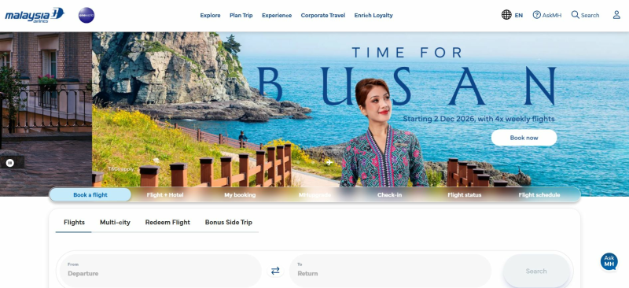Viewport: 629px width, 288px height.
Task: Select the Bonus Side Trip sub-tab
Action: click(229, 222)
